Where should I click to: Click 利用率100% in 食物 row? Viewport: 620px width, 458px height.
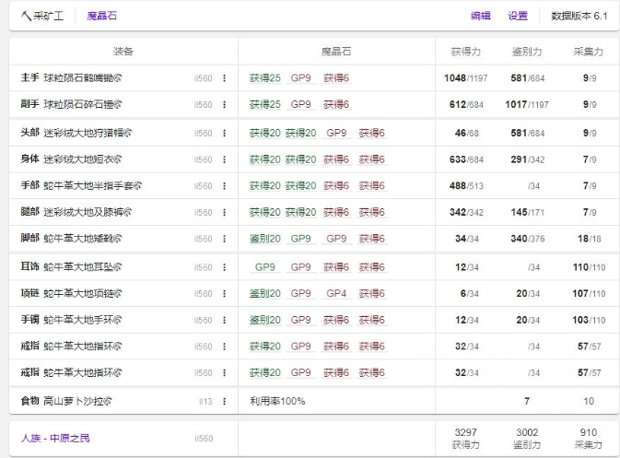(277, 402)
